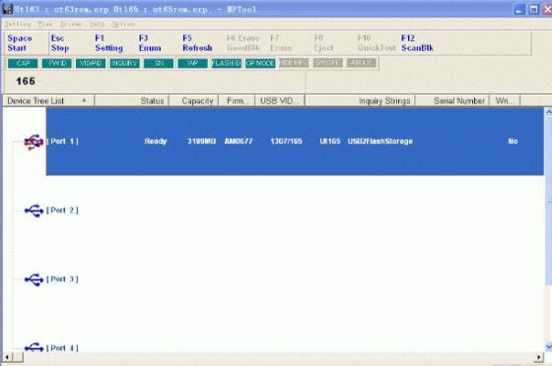Sort by Device Tree List column header
This screenshot has height=366, width=552.
point(48,100)
